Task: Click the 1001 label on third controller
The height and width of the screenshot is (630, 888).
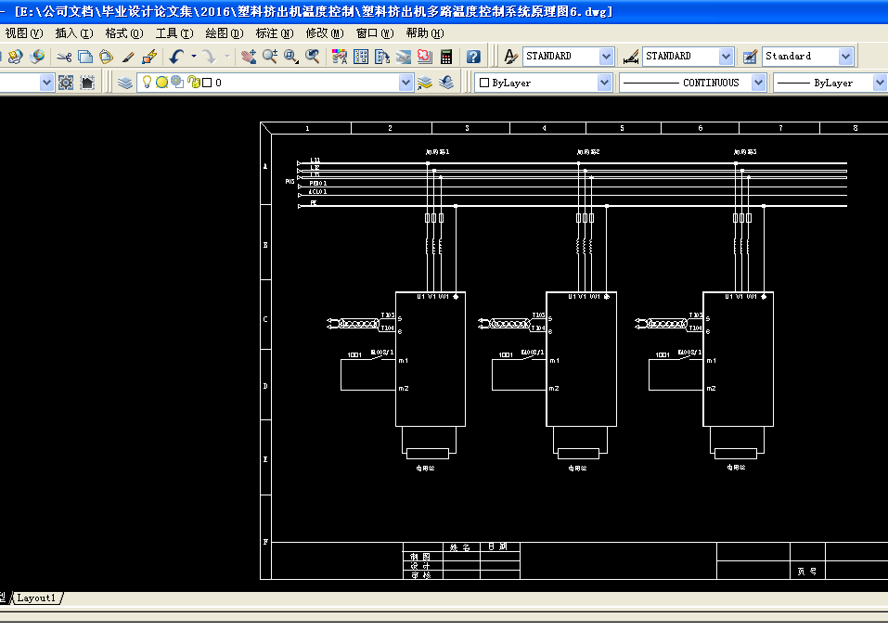Action: point(663,355)
